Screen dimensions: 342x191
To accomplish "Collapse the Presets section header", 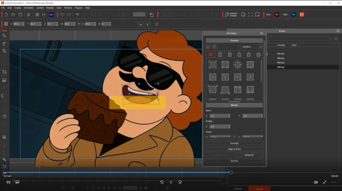I will pyautogui.click(x=234, y=41).
